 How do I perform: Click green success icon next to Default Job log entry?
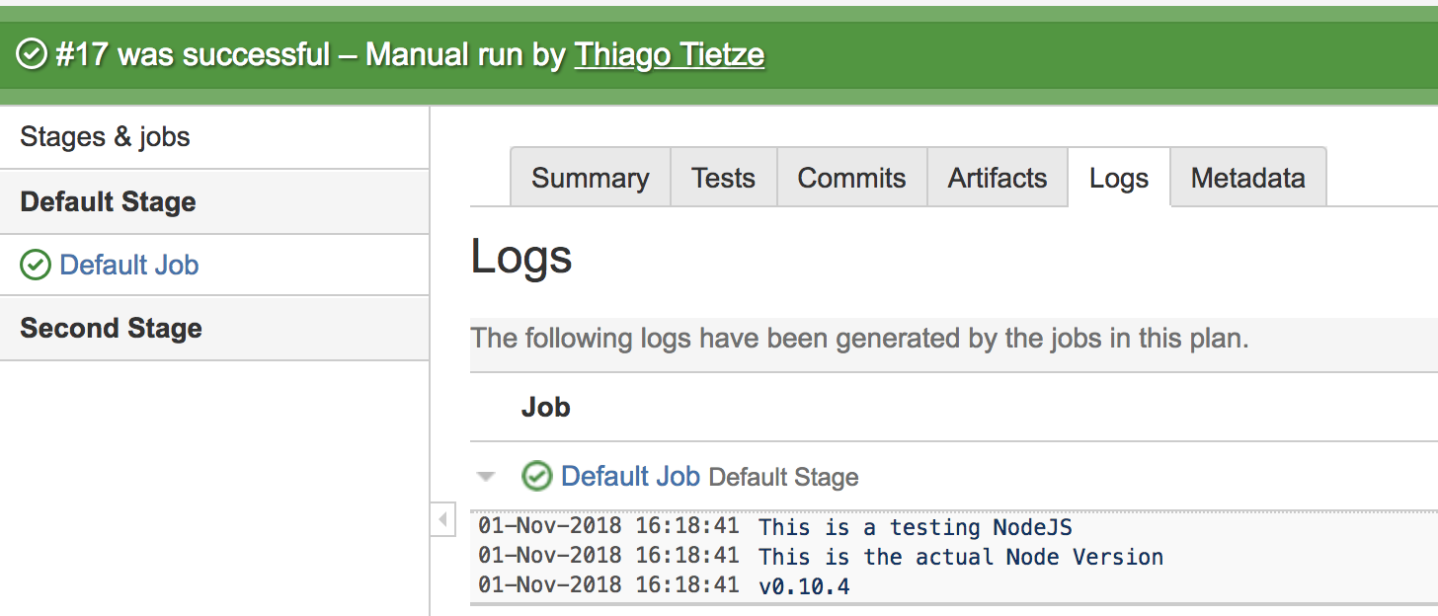tap(536, 476)
